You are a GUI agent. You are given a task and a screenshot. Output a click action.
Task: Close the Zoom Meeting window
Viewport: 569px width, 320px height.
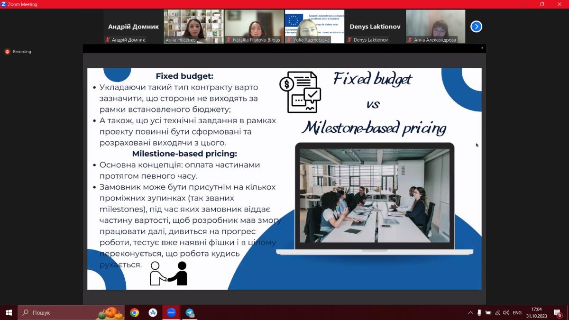(x=559, y=4)
